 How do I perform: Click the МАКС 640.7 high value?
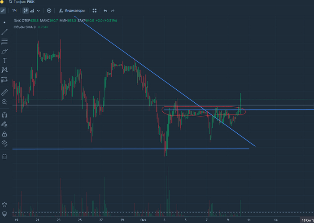tap(49, 21)
